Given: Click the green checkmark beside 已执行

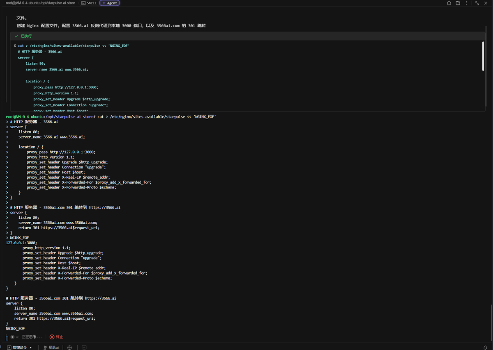Looking at the screenshot, I should coord(16,36).
